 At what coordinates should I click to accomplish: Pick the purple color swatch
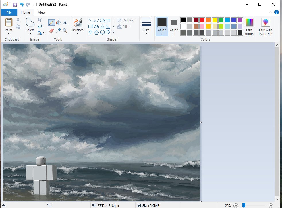point(240,20)
